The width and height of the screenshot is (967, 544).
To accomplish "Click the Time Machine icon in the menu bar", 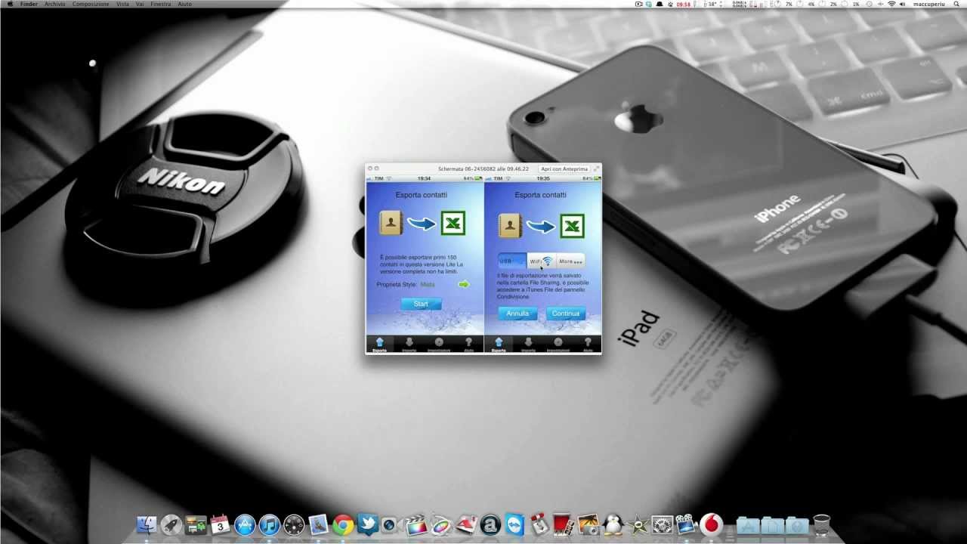I will pyautogui.click(x=869, y=5).
